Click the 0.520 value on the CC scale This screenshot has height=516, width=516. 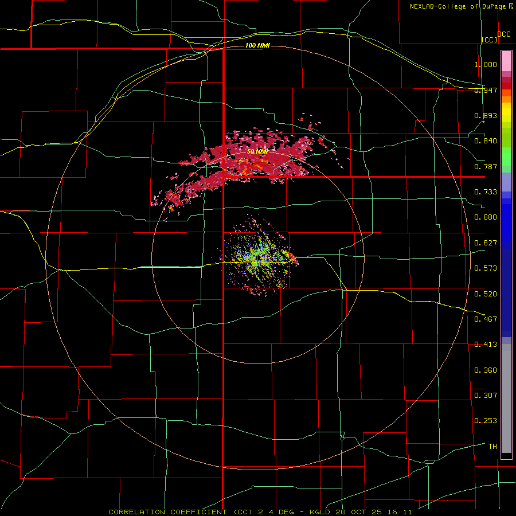(x=486, y=294)
